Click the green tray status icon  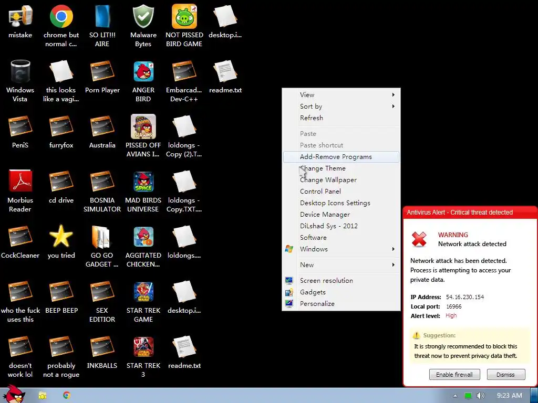click(468, 396)
